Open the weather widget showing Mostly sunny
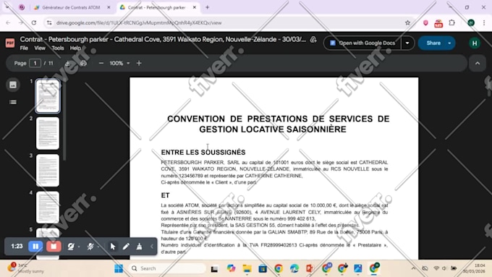 [26, 268]
